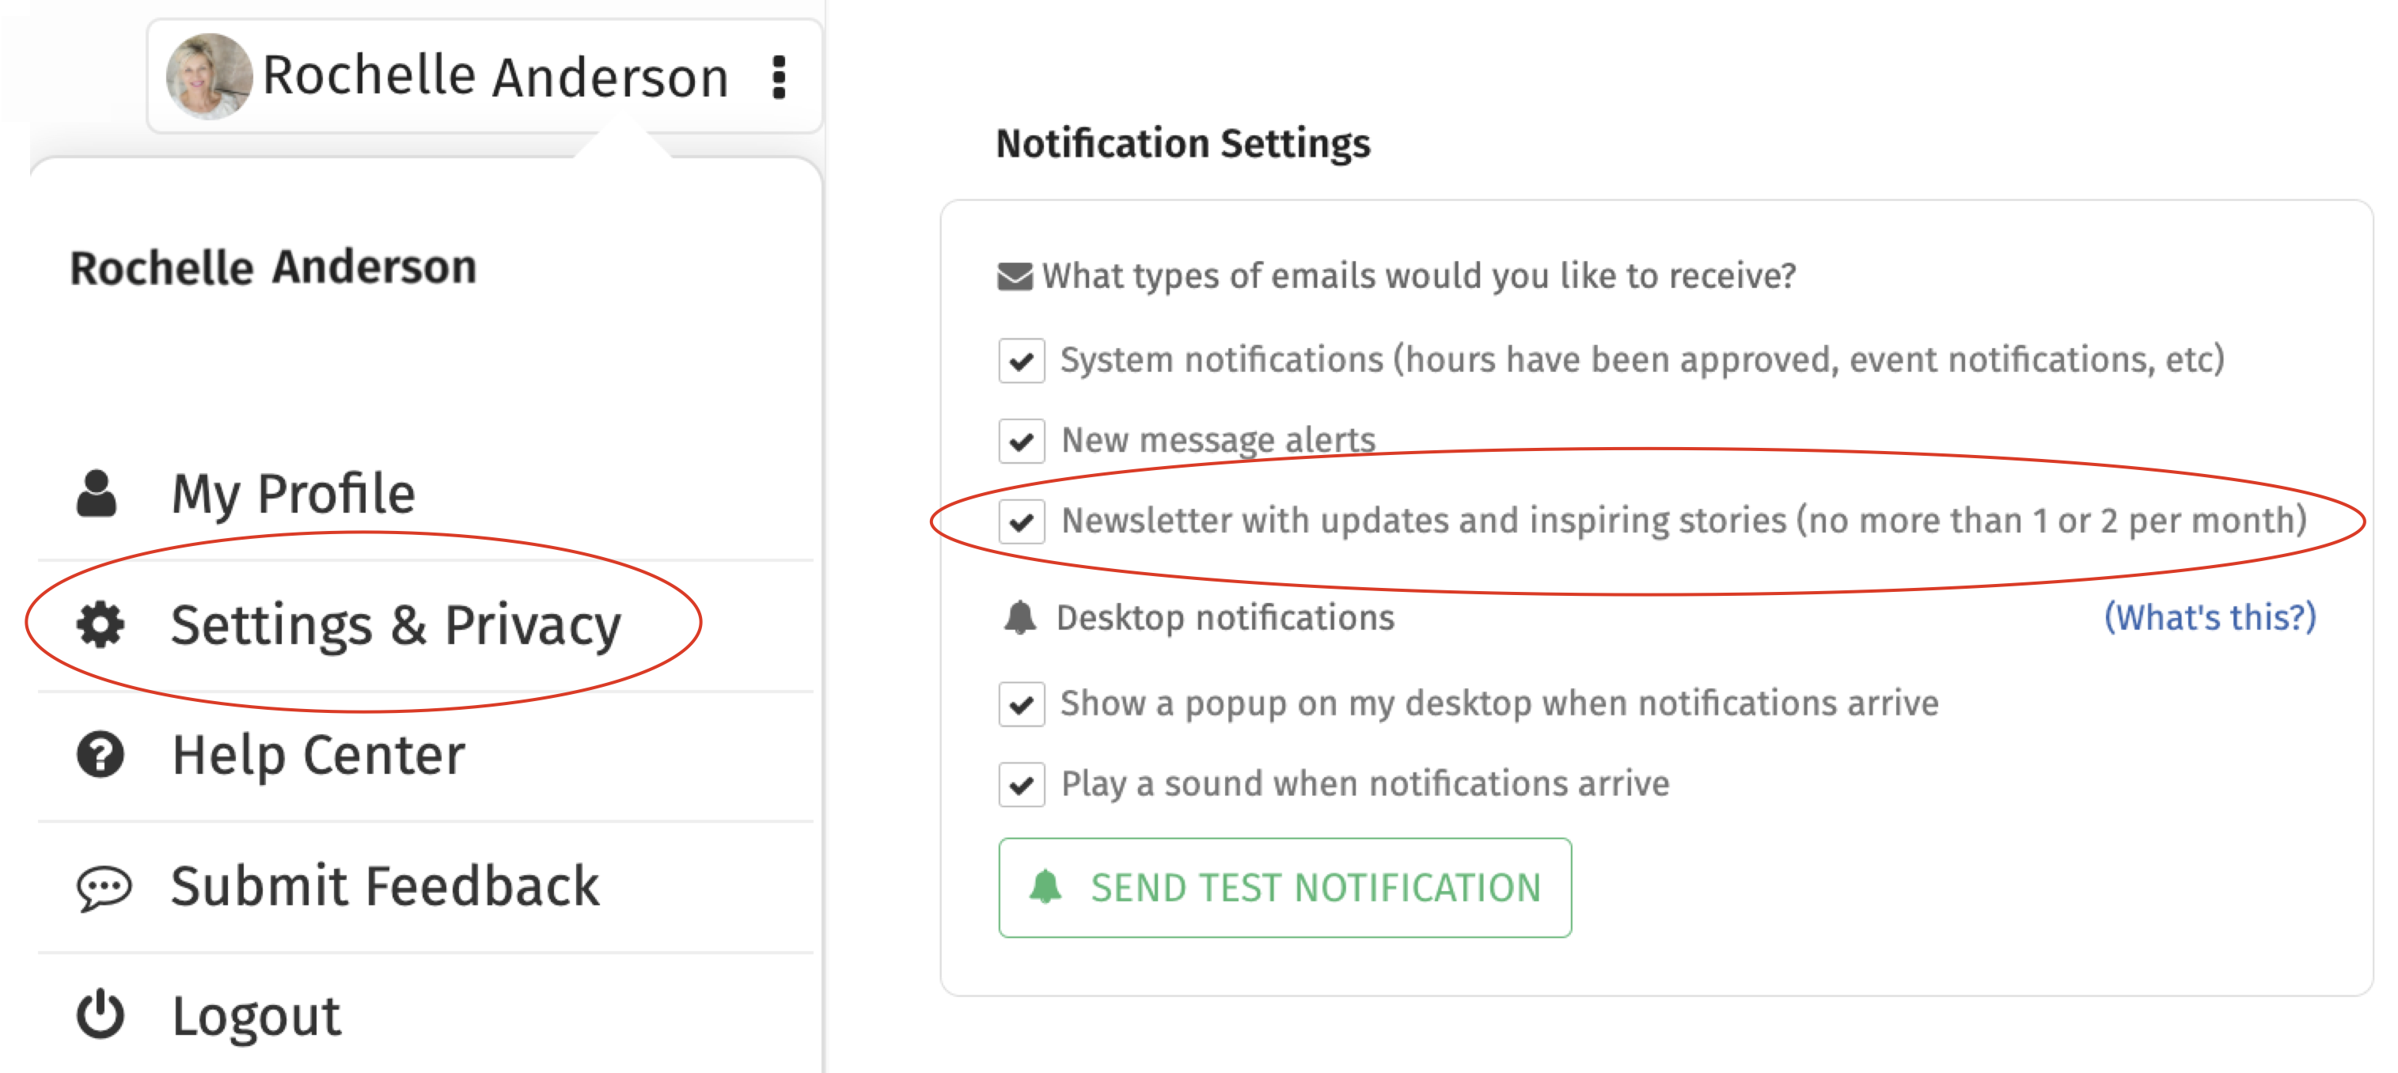Click the envelope icon near email types question
The image size is (2398, 1073).
coord(1015,276)
